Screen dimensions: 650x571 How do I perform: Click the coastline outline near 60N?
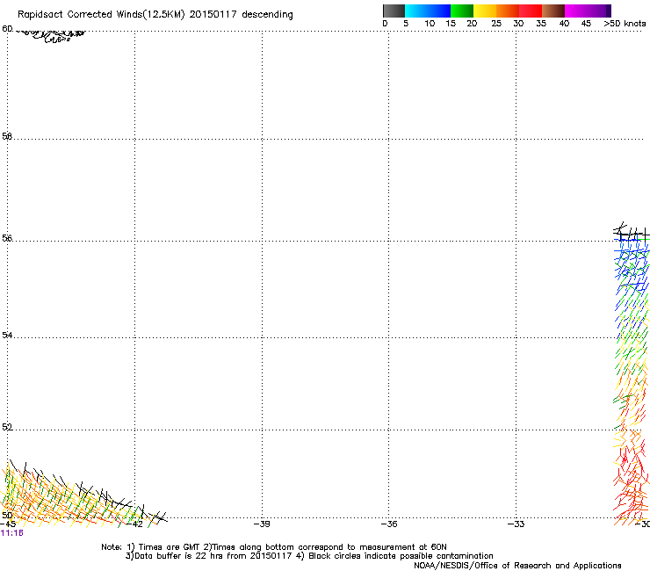click(52, 36)
